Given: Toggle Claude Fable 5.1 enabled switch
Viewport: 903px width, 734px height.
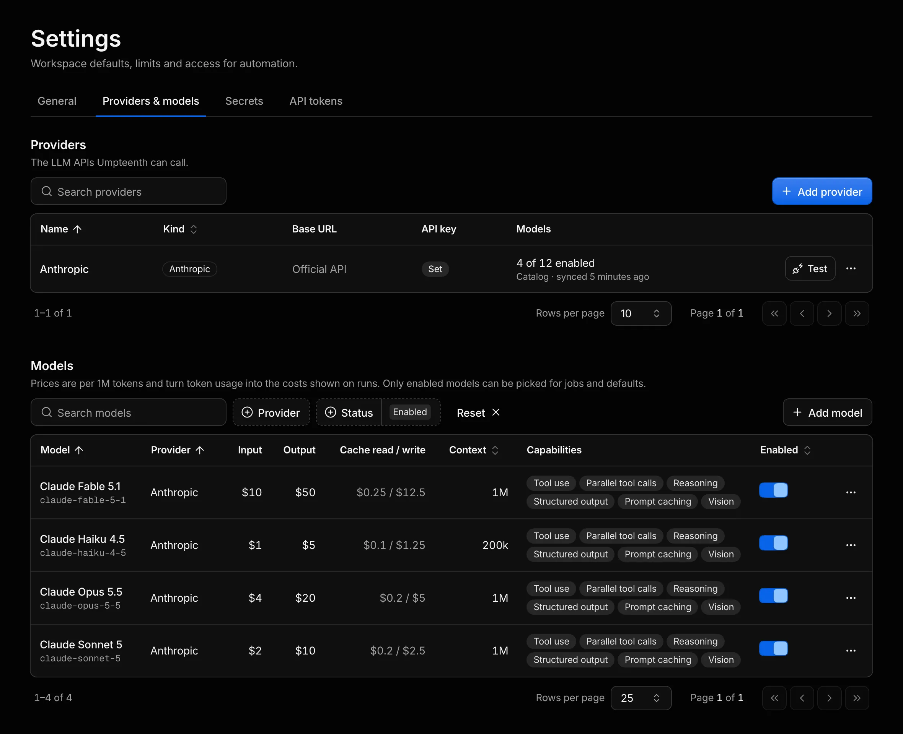Looking at the screenshot, I should click(x=774, y=490).
